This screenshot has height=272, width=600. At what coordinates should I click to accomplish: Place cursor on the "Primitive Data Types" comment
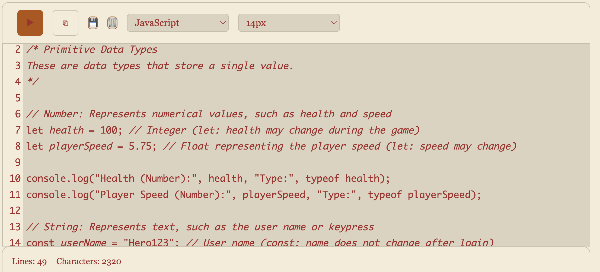click(100, 50)
